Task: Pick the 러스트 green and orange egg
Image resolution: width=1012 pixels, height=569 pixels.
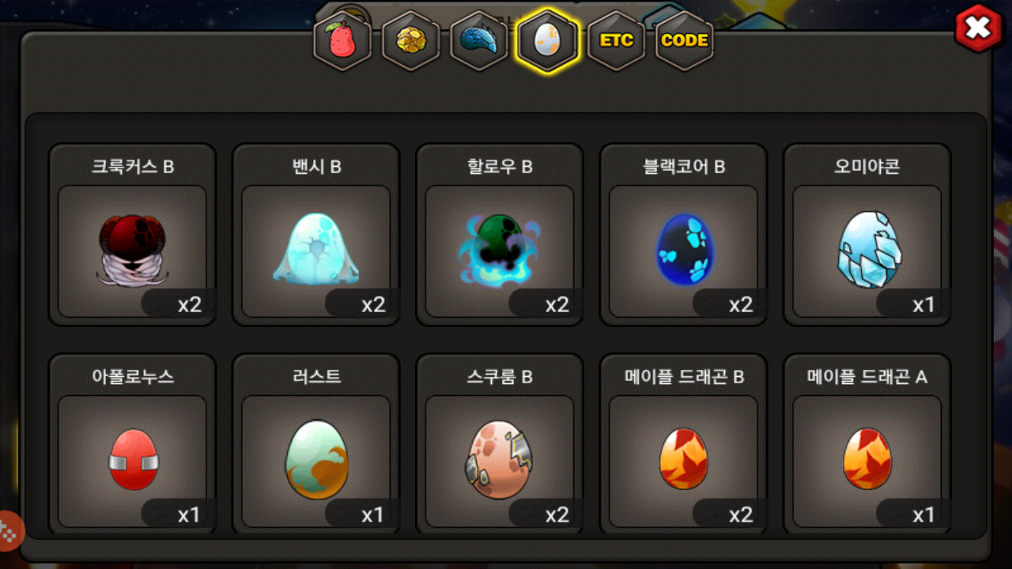Action: point(315,445)
